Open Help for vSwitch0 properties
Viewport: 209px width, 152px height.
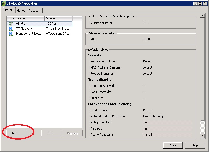[x=195, y=145]
